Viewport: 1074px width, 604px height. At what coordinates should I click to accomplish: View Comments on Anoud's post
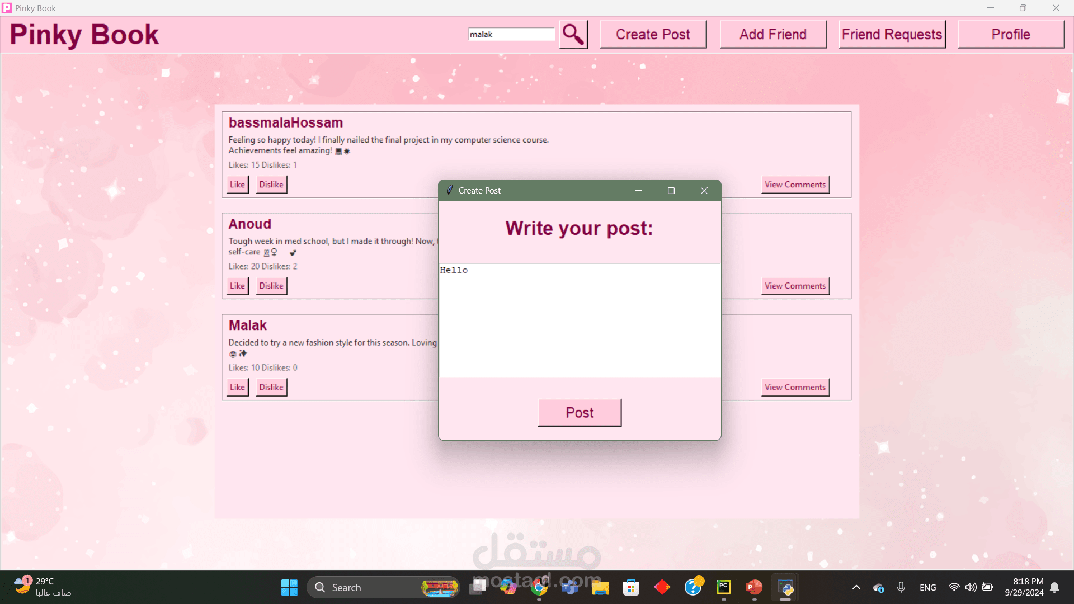795,286
